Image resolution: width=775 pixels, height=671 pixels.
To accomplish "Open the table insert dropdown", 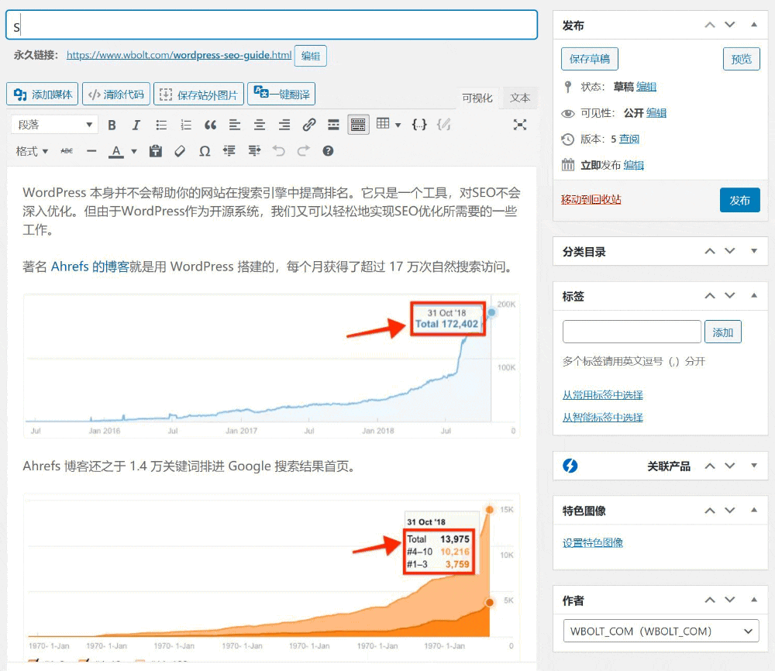I will pyautogui.click(x=388, y=125).
